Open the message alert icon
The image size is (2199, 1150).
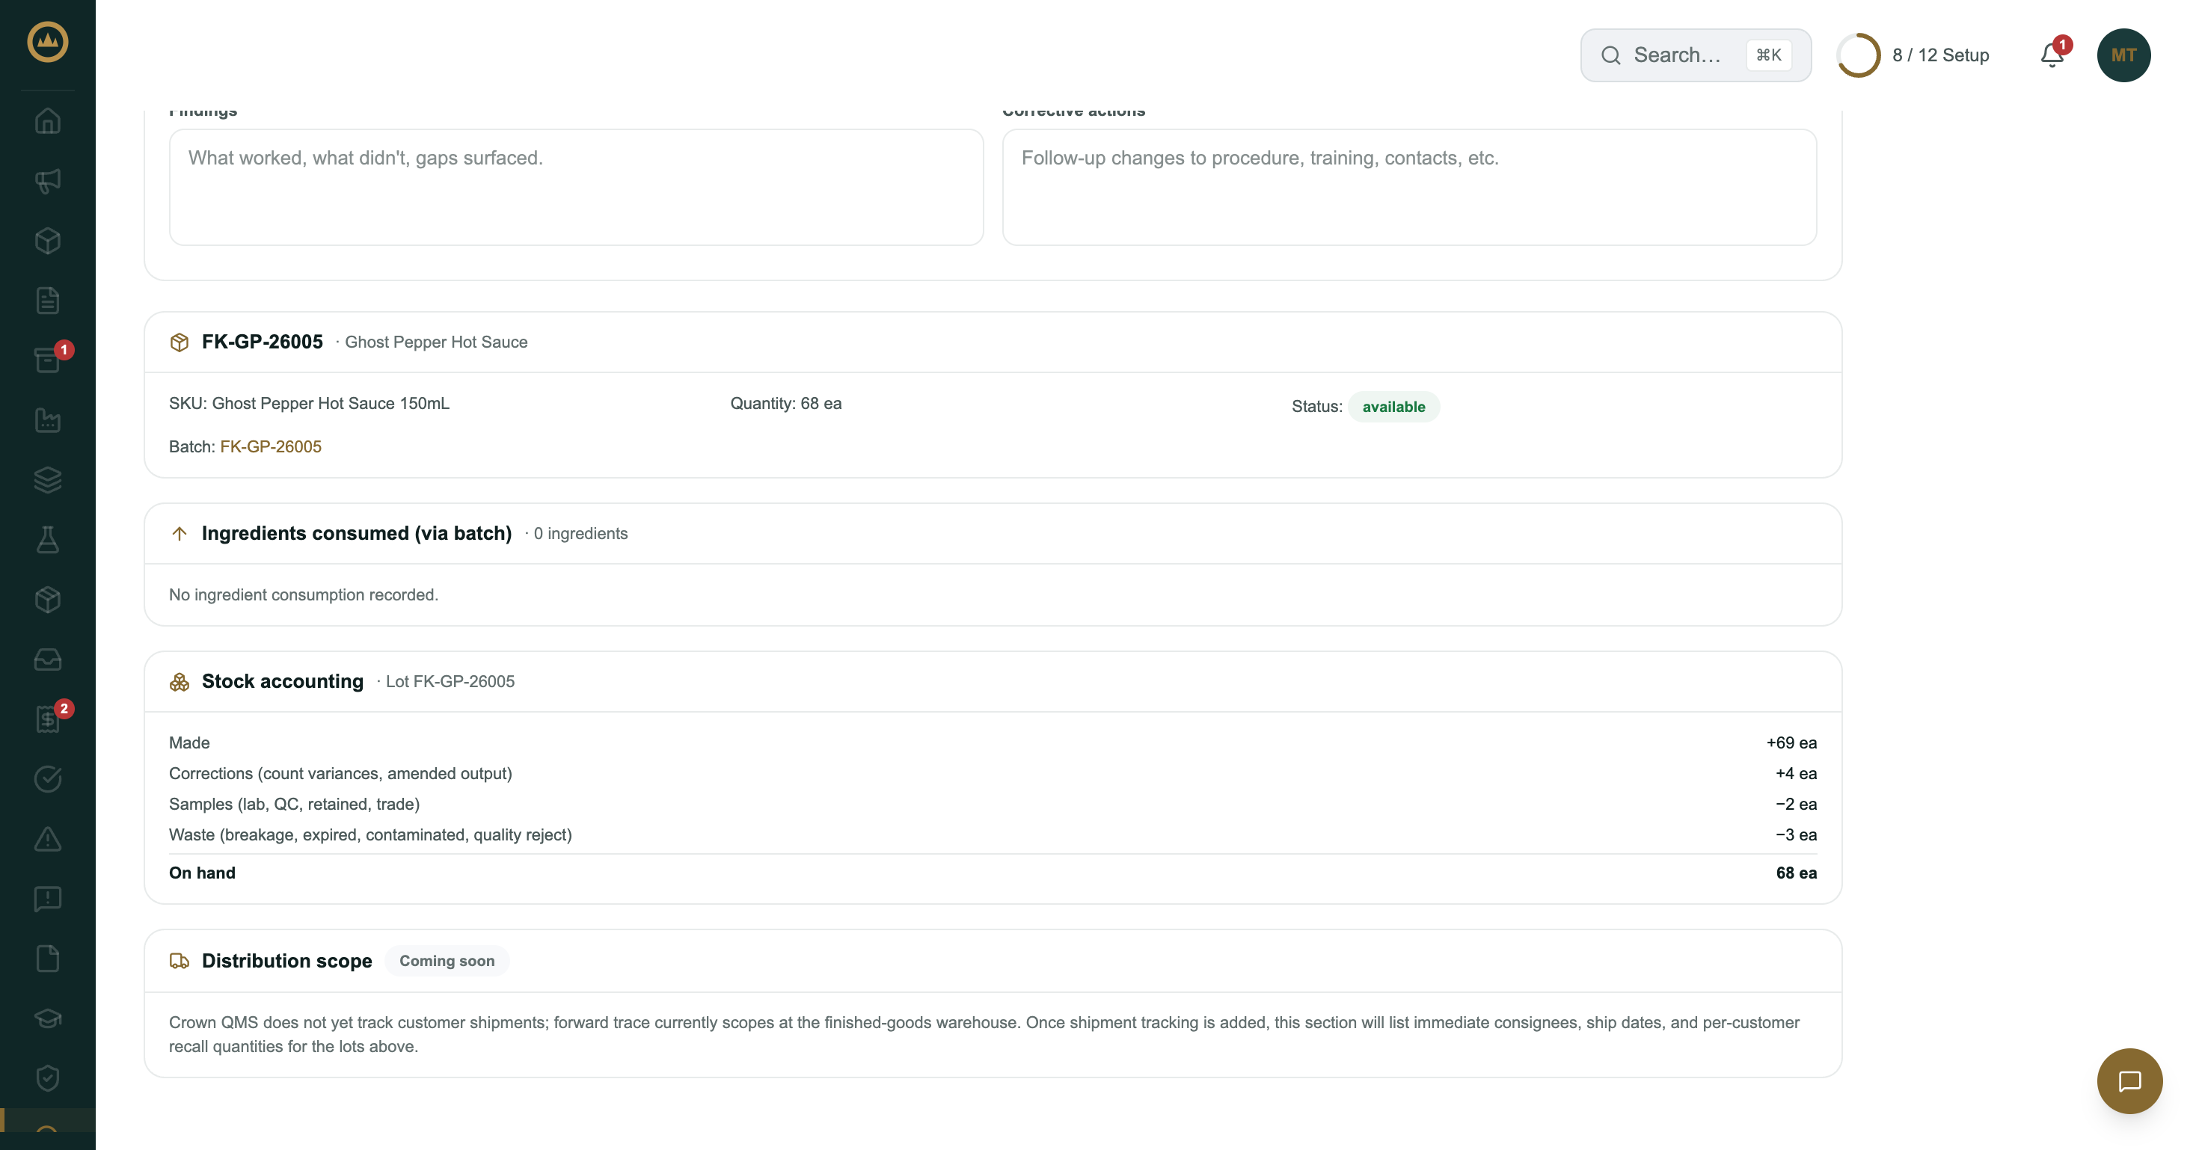[x=48, y=898]
